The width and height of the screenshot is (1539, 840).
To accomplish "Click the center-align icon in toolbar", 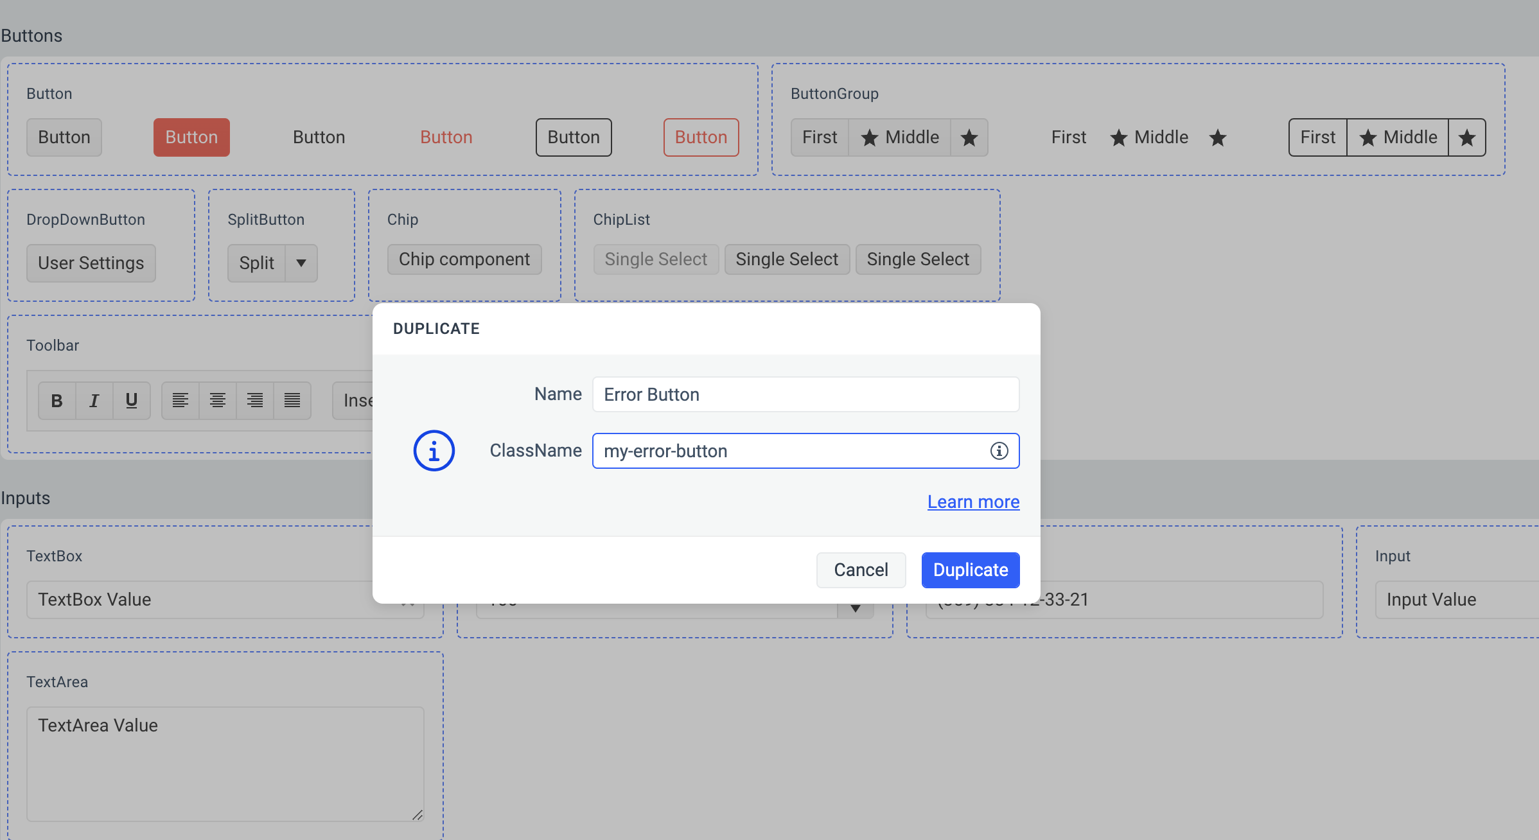I will coord(217,399).
